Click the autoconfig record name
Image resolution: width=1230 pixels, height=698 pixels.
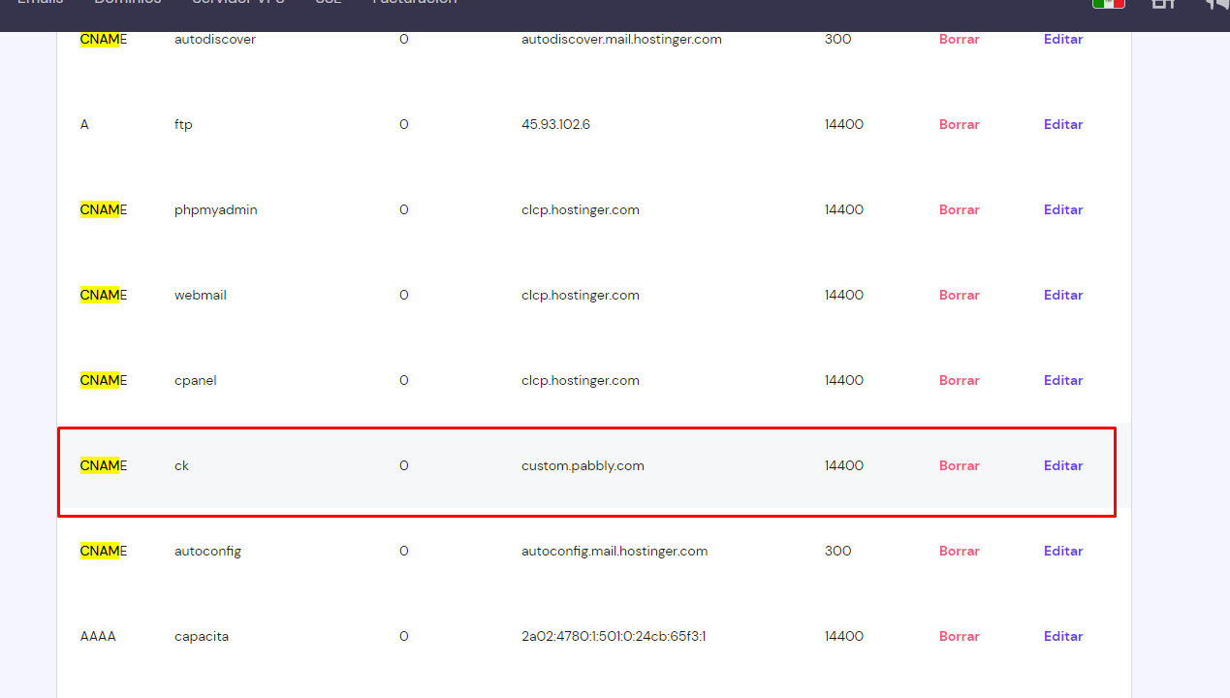pos(207,552)
